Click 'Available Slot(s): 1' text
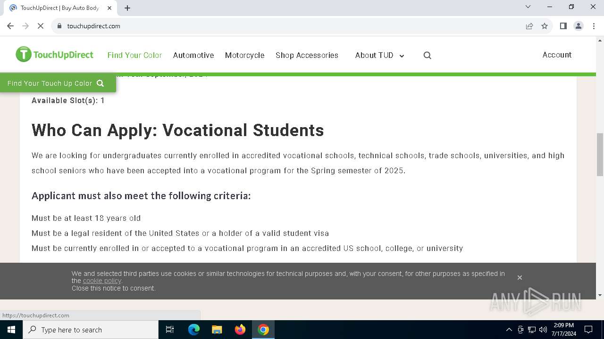 click(68, 100)
